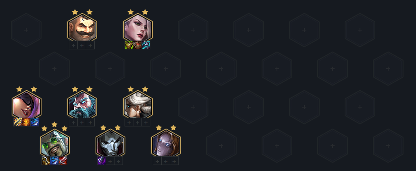The image size is (416, 171).
Task: Click the orange fist item under Samira
Action: click(26, 122)
